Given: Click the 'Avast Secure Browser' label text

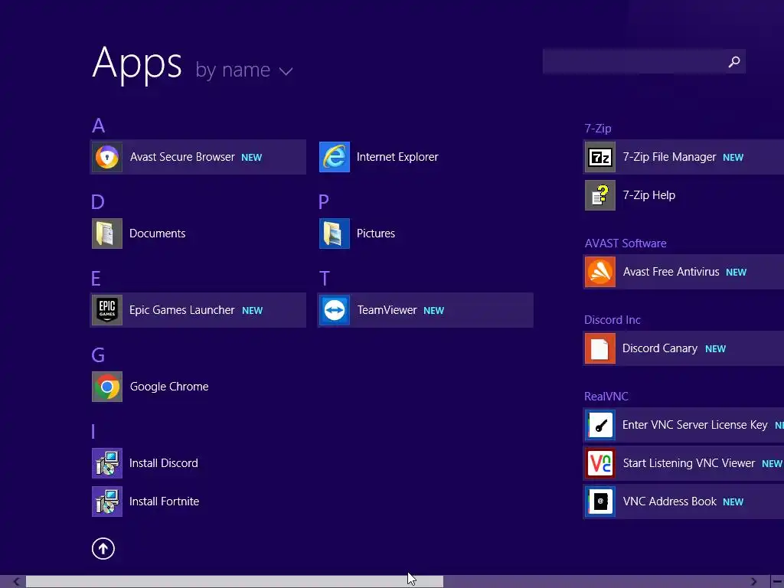Looking at the screenshot, I should (182, 157).
